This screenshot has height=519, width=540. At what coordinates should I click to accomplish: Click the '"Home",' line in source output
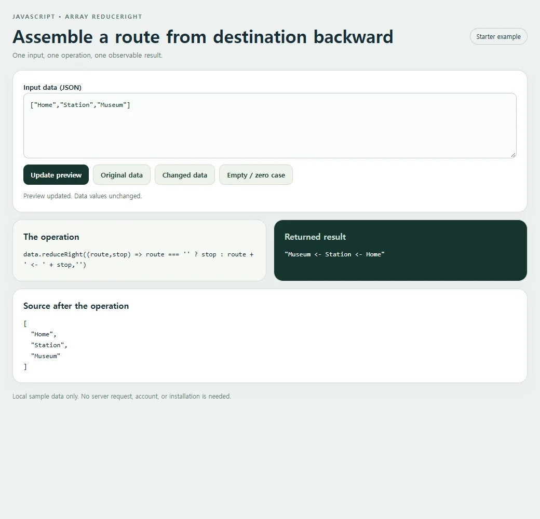pos(44,334)
